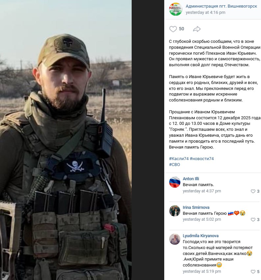The image size is (261, 280).
Task: Open post timestamp yesterday at 4:16 pm
Action: (205, 12)
